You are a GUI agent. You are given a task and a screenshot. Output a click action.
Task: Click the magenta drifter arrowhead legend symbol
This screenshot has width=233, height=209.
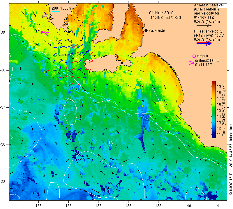pyautogui.click(x=192, y=63)
